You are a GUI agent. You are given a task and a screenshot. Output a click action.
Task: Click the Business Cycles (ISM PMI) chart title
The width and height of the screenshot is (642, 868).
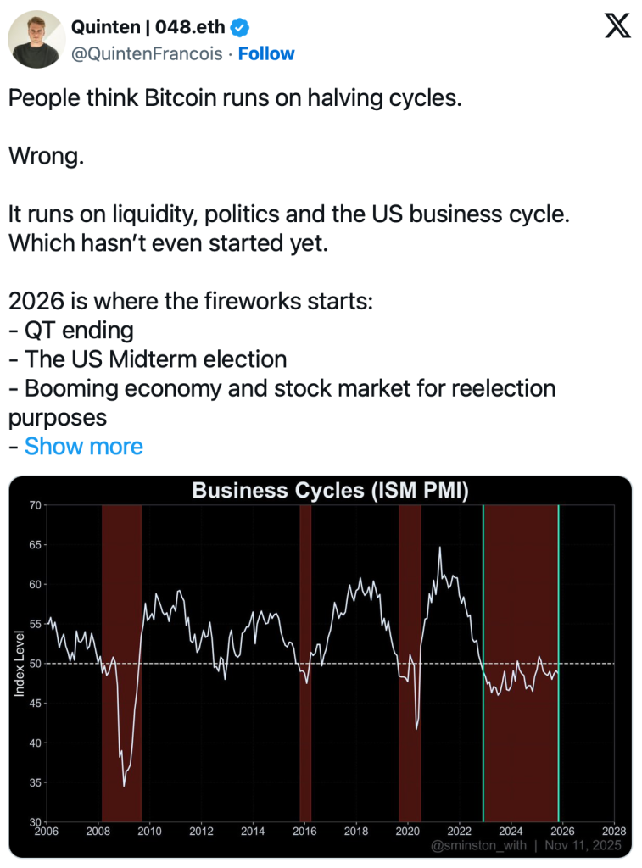pos(330,490)
